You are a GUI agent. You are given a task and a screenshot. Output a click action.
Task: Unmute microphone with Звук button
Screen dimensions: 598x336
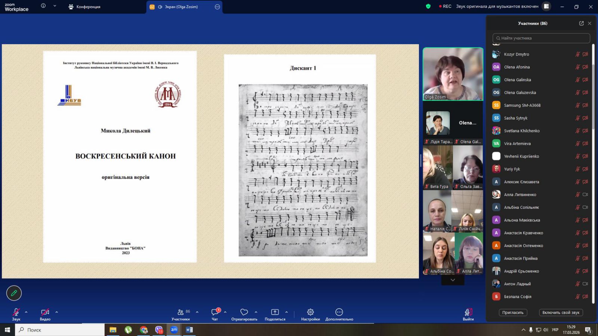click(16, 312)
